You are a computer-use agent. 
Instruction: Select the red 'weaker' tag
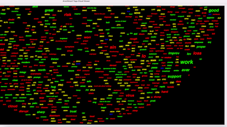click(168, 58)
